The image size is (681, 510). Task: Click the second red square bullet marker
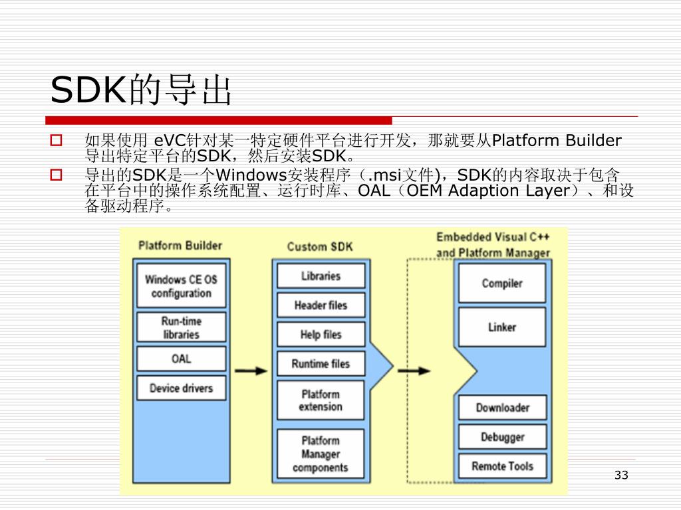coord(57,175)
